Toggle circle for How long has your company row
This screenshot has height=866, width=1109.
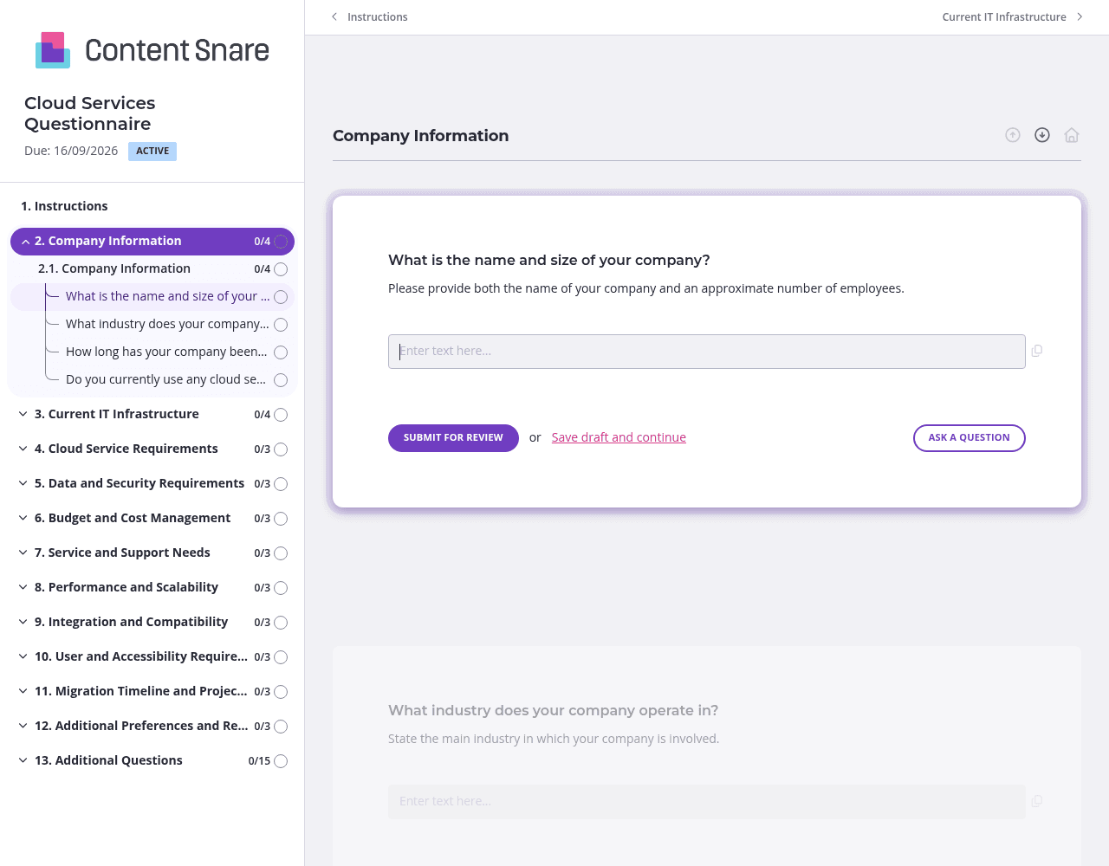click(281, 352)
